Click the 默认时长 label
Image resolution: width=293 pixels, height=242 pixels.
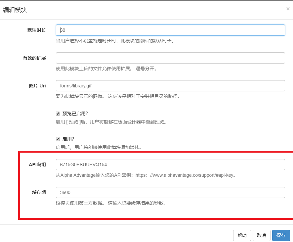coord(36,30)
